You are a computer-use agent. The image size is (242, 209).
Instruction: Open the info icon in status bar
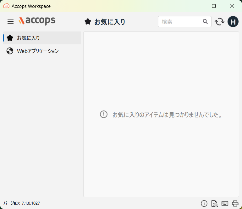(x=204, y=203)
